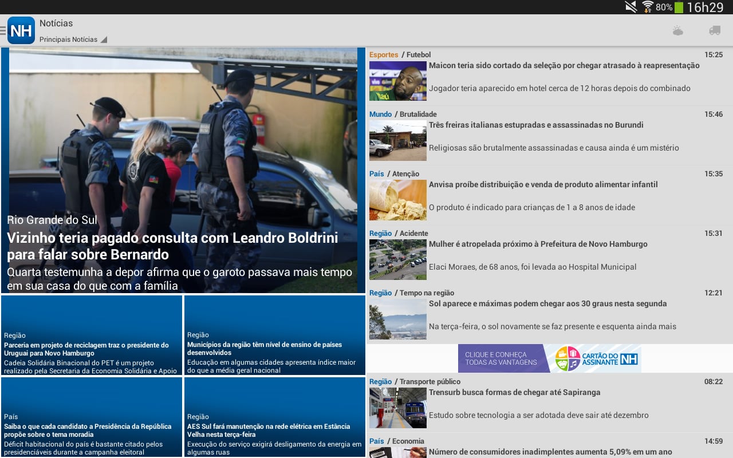Open the Anvisa proíbe distribuição headline

pos(543,185)
